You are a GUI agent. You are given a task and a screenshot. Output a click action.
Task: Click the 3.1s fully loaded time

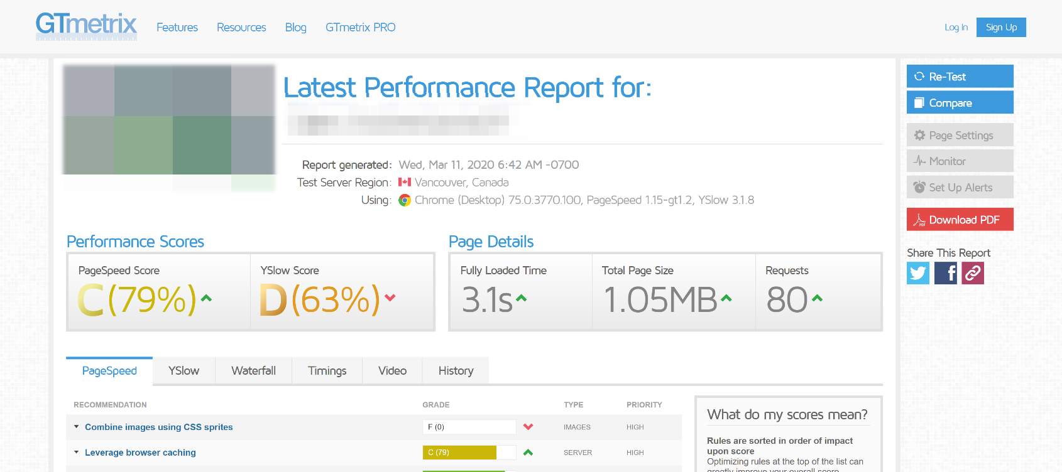pos(487,299)
